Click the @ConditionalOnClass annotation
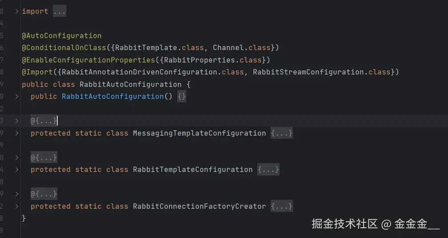The height and width of the screenshot is (238, 448). pyautogui.click(x=64, y=47)
